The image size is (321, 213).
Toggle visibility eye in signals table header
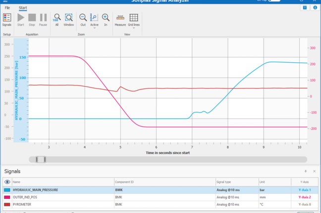pyautogui.click(x=7, y=182)
